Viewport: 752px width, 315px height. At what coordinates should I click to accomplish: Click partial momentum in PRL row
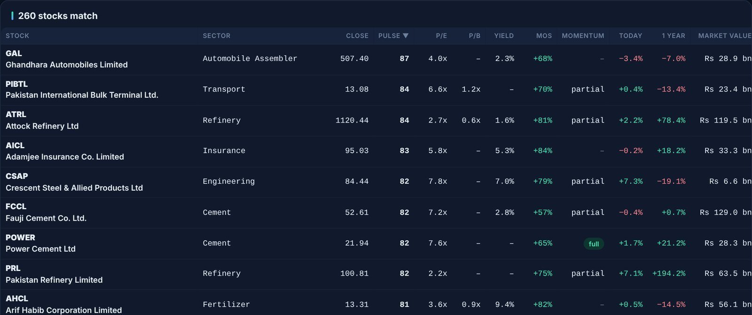[587, 273]
